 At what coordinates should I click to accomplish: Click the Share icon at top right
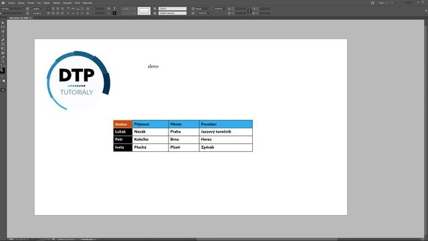coord(372,3)
